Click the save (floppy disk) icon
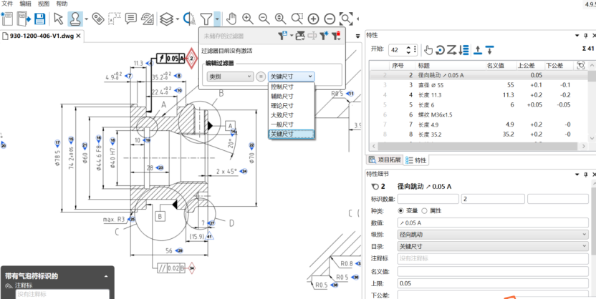596x299 pixels. [39, 18]
